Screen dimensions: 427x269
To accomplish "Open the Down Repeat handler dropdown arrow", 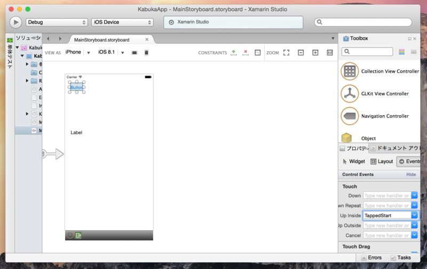I will (414, 205).
